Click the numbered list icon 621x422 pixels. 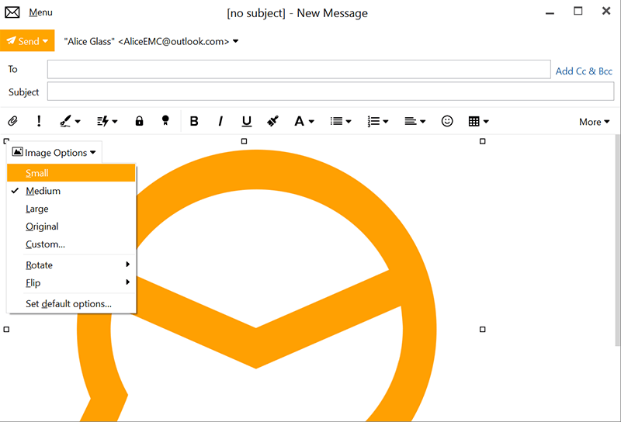(x=373, y=121)
